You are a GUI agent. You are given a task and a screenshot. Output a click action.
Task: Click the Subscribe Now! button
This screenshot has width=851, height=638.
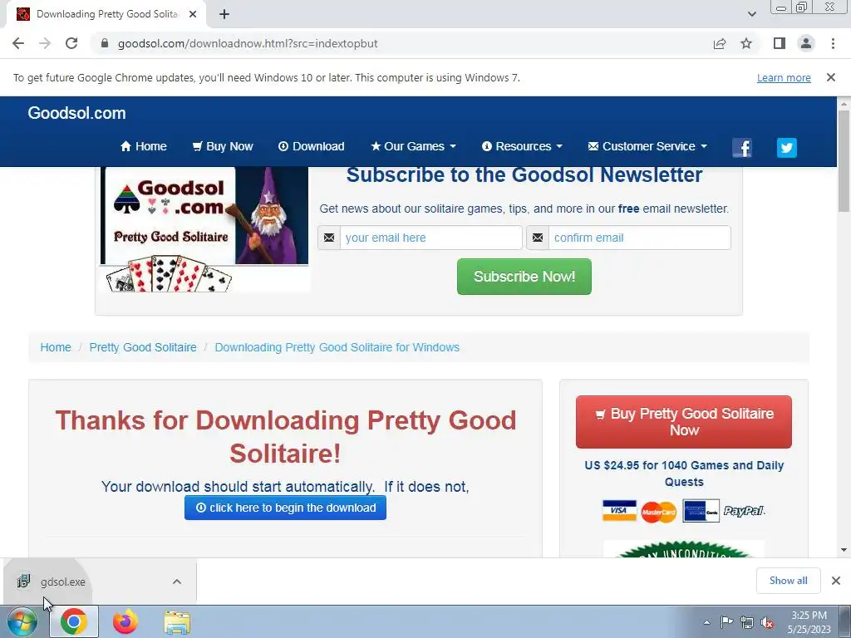click(524, 277)
